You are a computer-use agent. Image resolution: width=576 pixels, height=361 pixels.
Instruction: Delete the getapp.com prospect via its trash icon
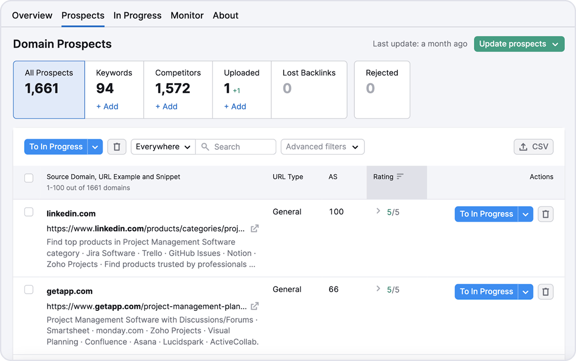(546, 291)
